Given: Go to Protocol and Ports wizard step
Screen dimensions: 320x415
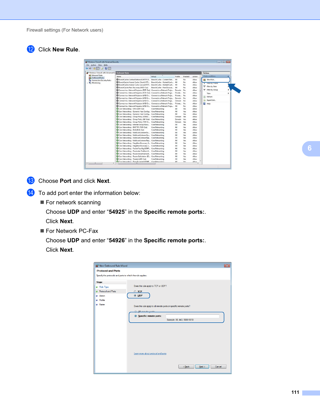Looking at the screenshot, I should coord(108,291).
